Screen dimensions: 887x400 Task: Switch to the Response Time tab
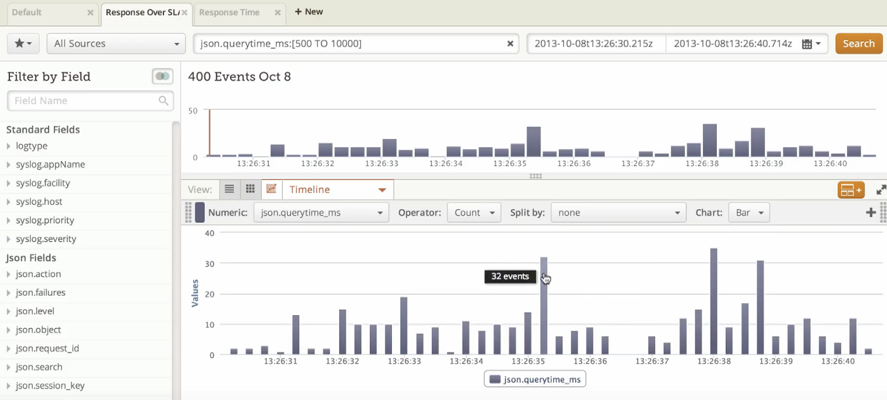230,12
